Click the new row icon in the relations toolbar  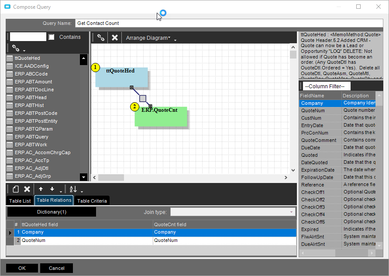coord(16,189)
